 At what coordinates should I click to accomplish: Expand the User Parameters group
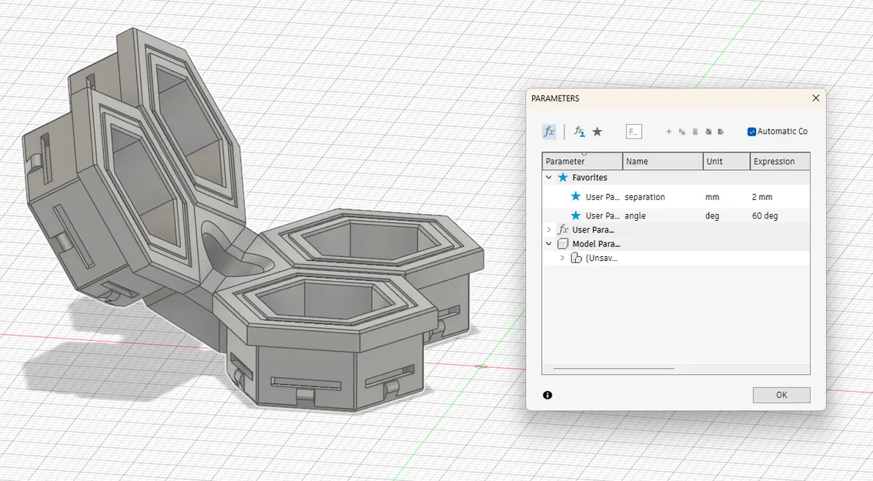point(548,229)
